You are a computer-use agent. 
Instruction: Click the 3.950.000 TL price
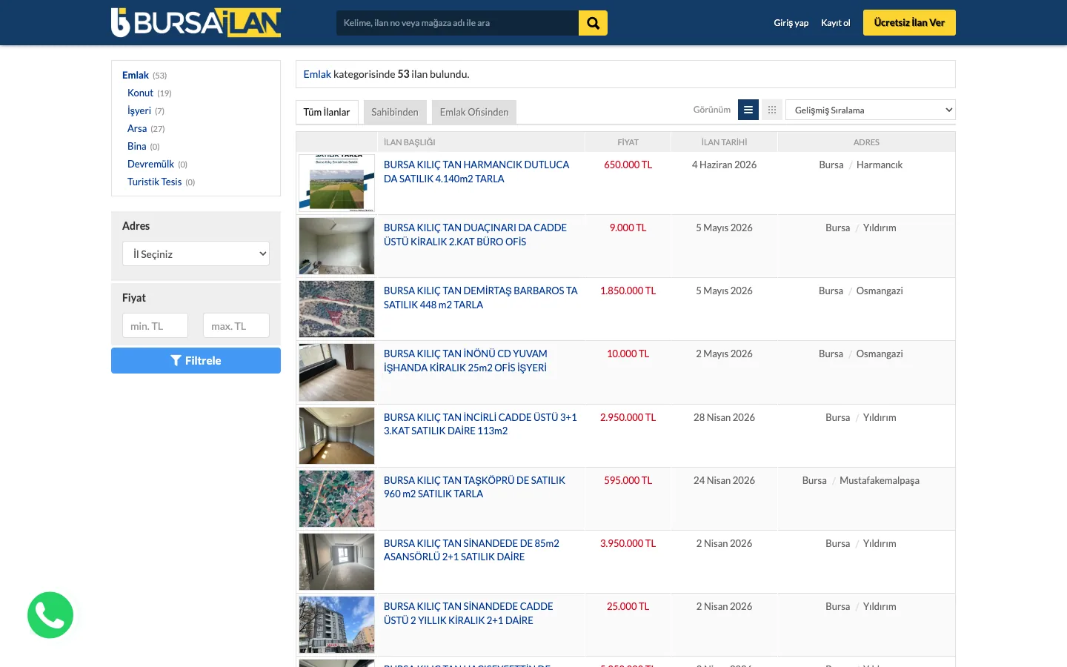coord(628,543)
